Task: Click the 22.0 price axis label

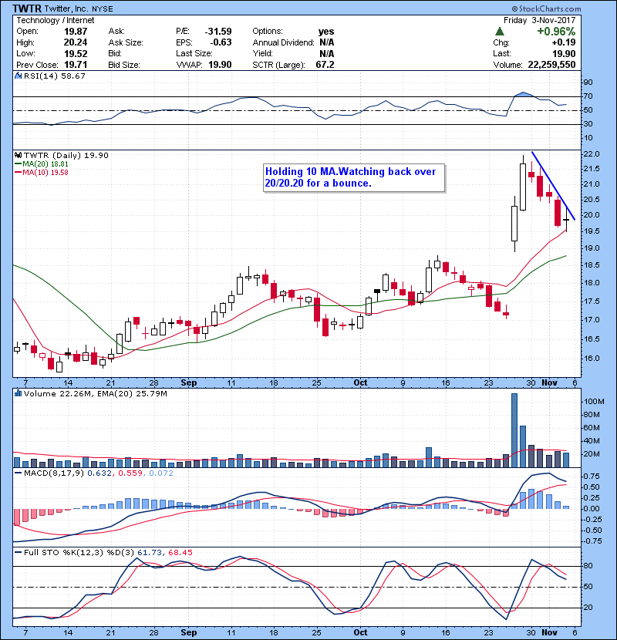Action: 592,154
